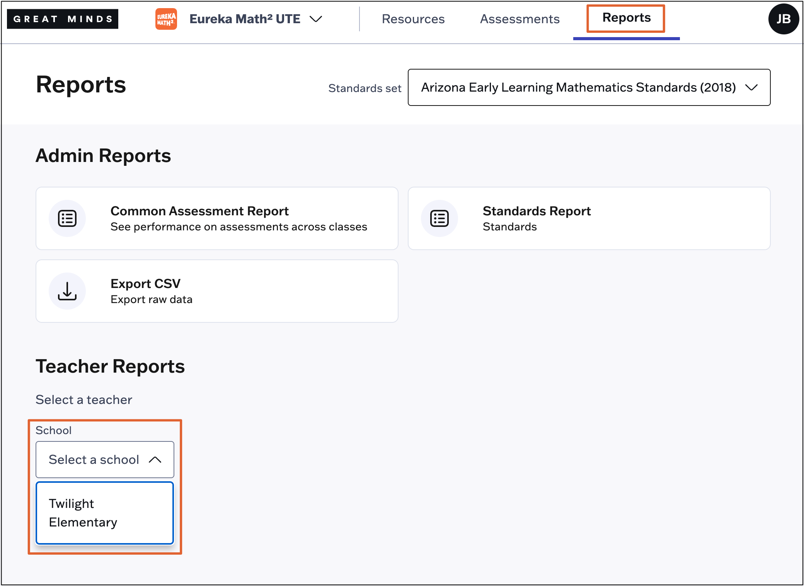Screen dimensions: 804x586
Task: Click 'See performance on assessments across classes' text
Action: click(x=239, y=227)
